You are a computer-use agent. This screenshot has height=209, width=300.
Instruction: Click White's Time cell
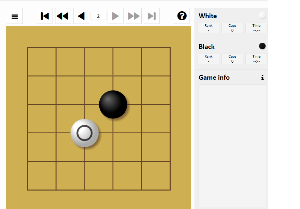[x=257, y=28]
